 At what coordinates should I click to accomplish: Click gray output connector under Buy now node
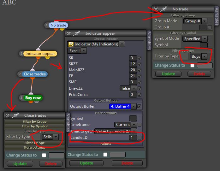coord(37,102)
